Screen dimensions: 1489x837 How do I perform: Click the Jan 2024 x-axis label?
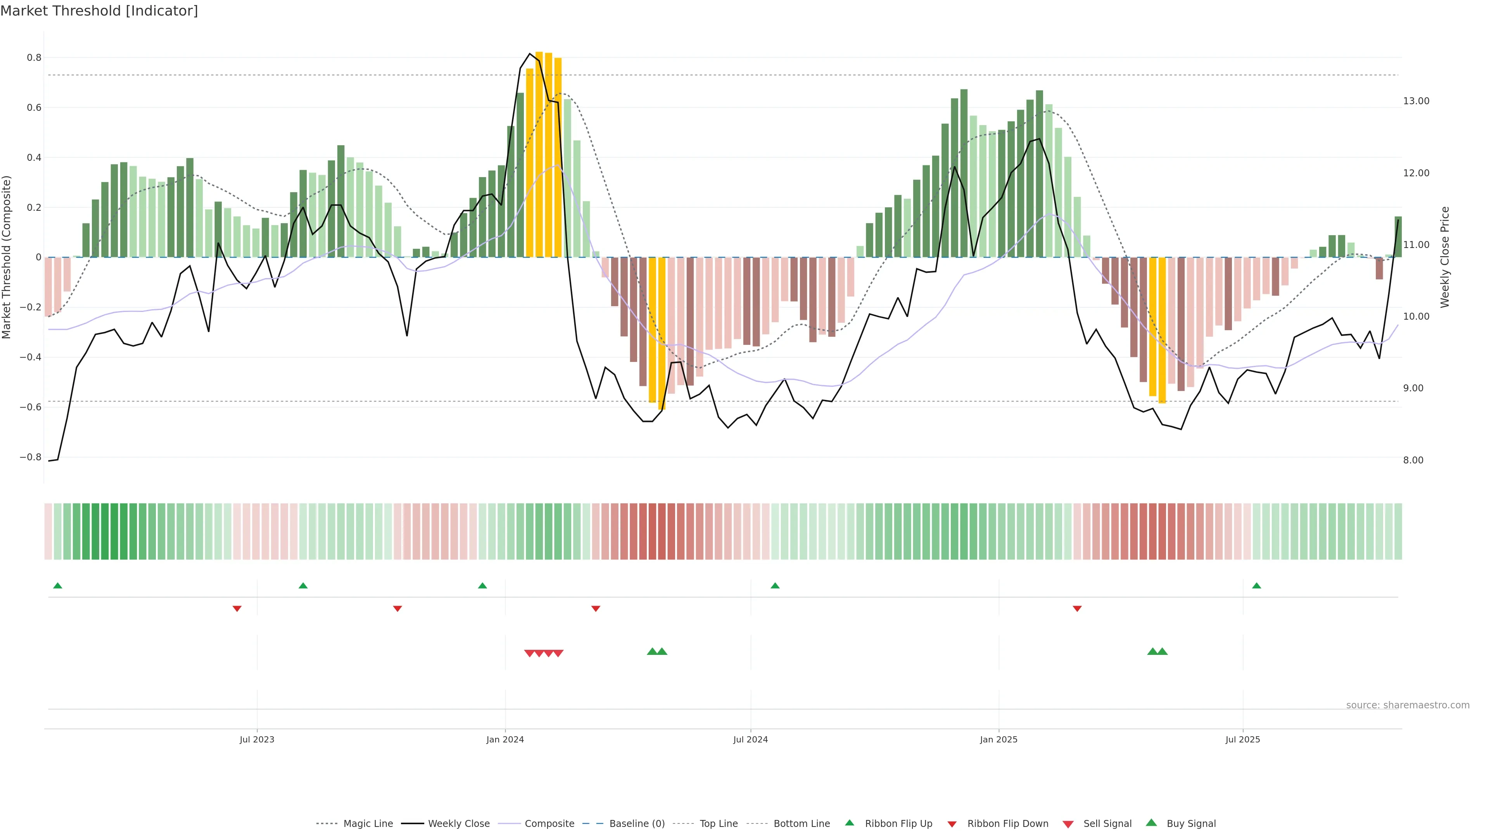coord(504,739)
